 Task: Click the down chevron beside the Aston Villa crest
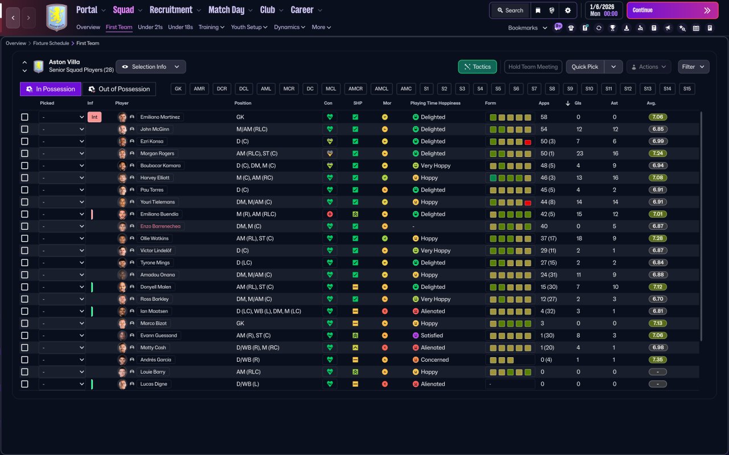pyautogui.click(x=24, y=71)
